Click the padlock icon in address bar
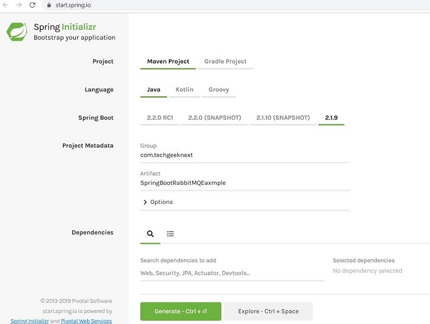 point(49,5)
